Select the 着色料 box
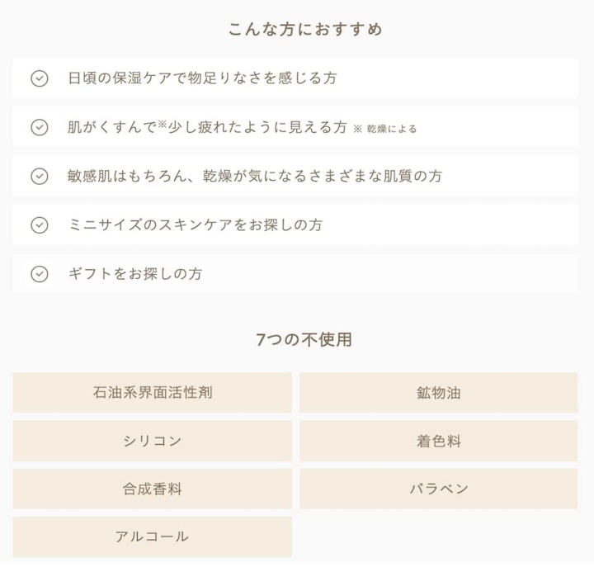 tap(438, 441)
